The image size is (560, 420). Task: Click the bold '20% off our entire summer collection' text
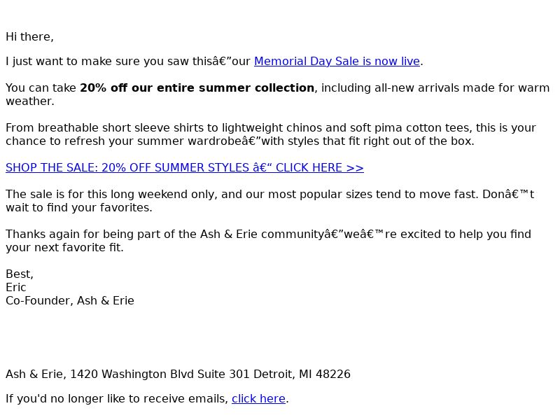197,88
